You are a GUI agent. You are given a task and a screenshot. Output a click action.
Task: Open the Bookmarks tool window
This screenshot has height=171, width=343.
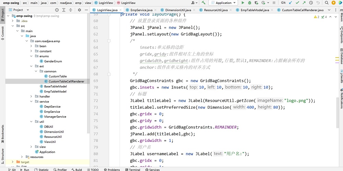click(x=3, y=134)
